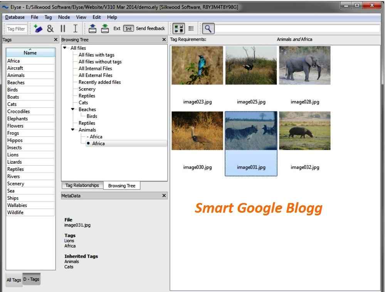Click the Send feedback link
Image resolution: width=385 pixels, height=292 pixels.
click(x=150, y=28)
